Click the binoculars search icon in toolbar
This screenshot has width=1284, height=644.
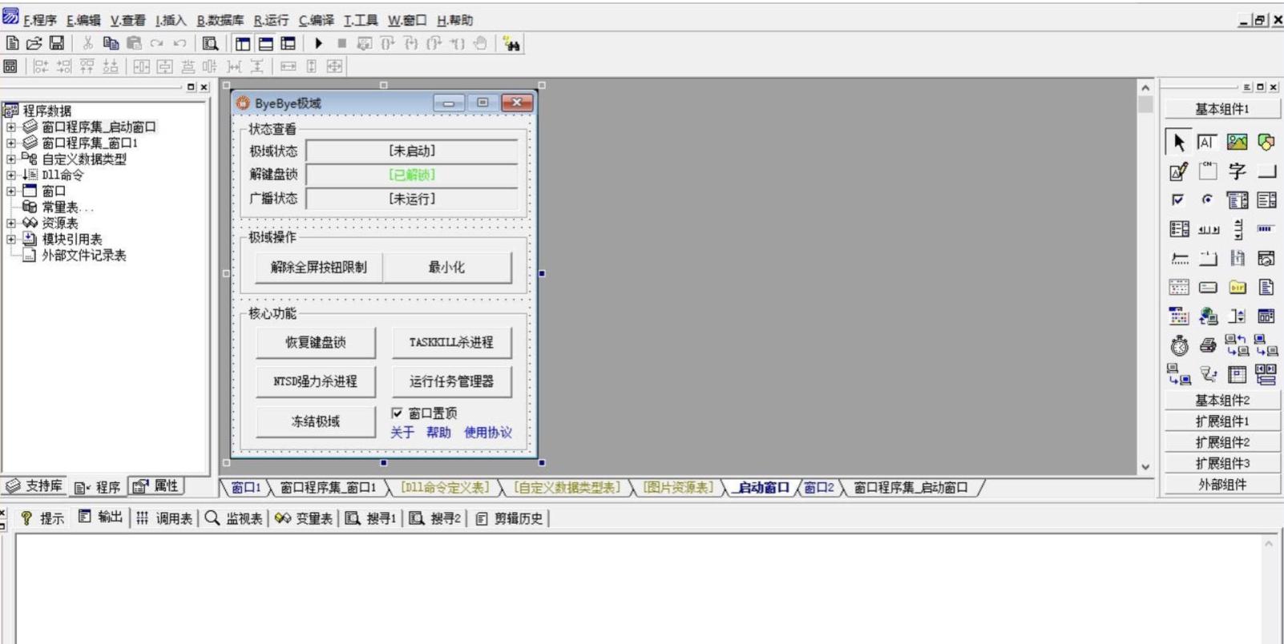[x=511, y=44]
